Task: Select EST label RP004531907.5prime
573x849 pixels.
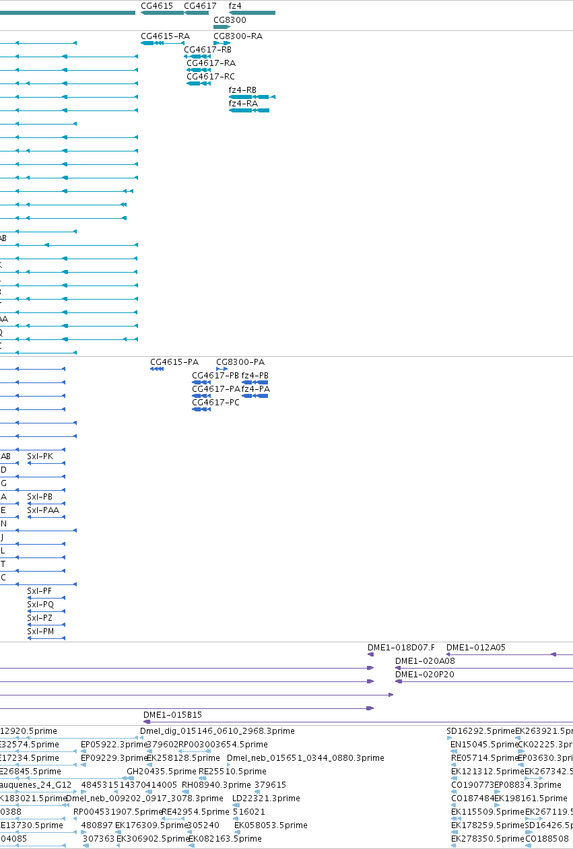Action: coord(118,812)
